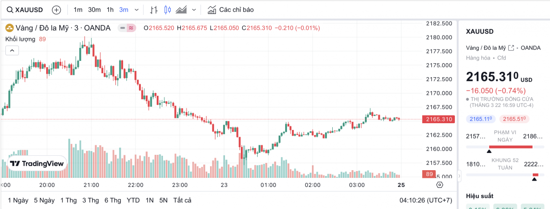Open the Các chỉ báo indicators icon
550x209 pixels.
[x=212, y=10]
